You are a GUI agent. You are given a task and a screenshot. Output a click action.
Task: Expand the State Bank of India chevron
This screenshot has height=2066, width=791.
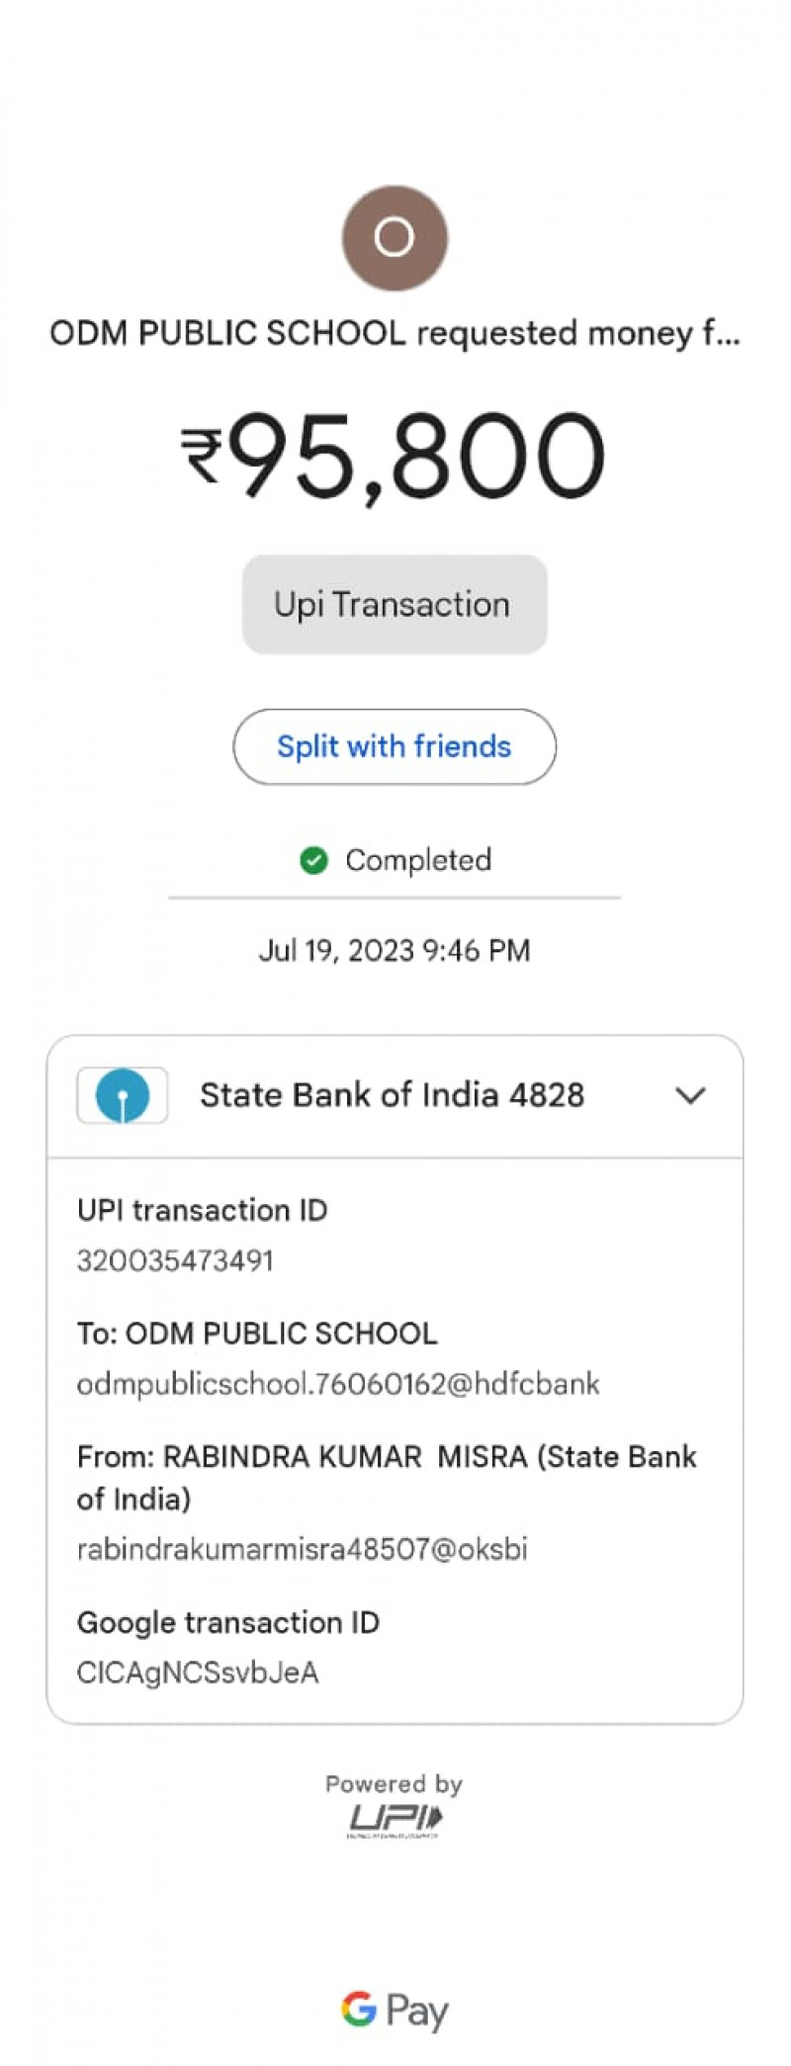click(690, 1095)
